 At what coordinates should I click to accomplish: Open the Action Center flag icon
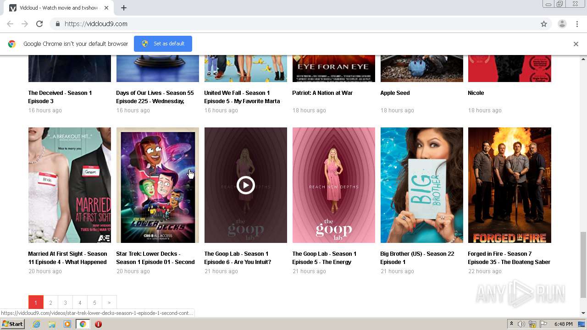[543, 324]
